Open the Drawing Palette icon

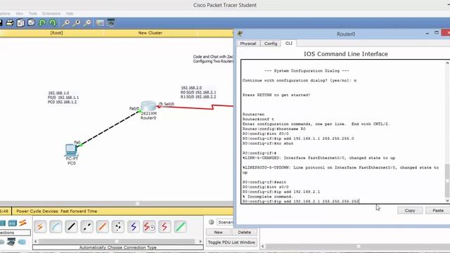pyautogui.click(x=100, y=22)
